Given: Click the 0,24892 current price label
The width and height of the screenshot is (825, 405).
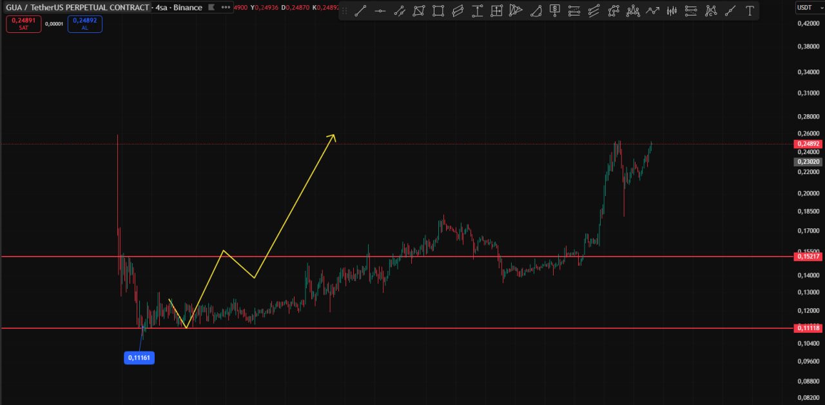Looking at the screenshot, I should pyautogui.click(x=808, y=144).
